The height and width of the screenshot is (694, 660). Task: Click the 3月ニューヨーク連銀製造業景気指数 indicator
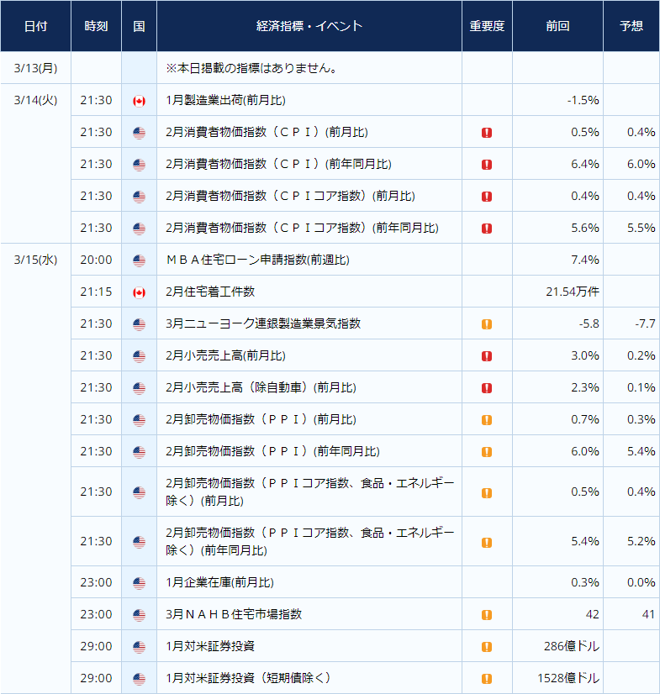263,323
